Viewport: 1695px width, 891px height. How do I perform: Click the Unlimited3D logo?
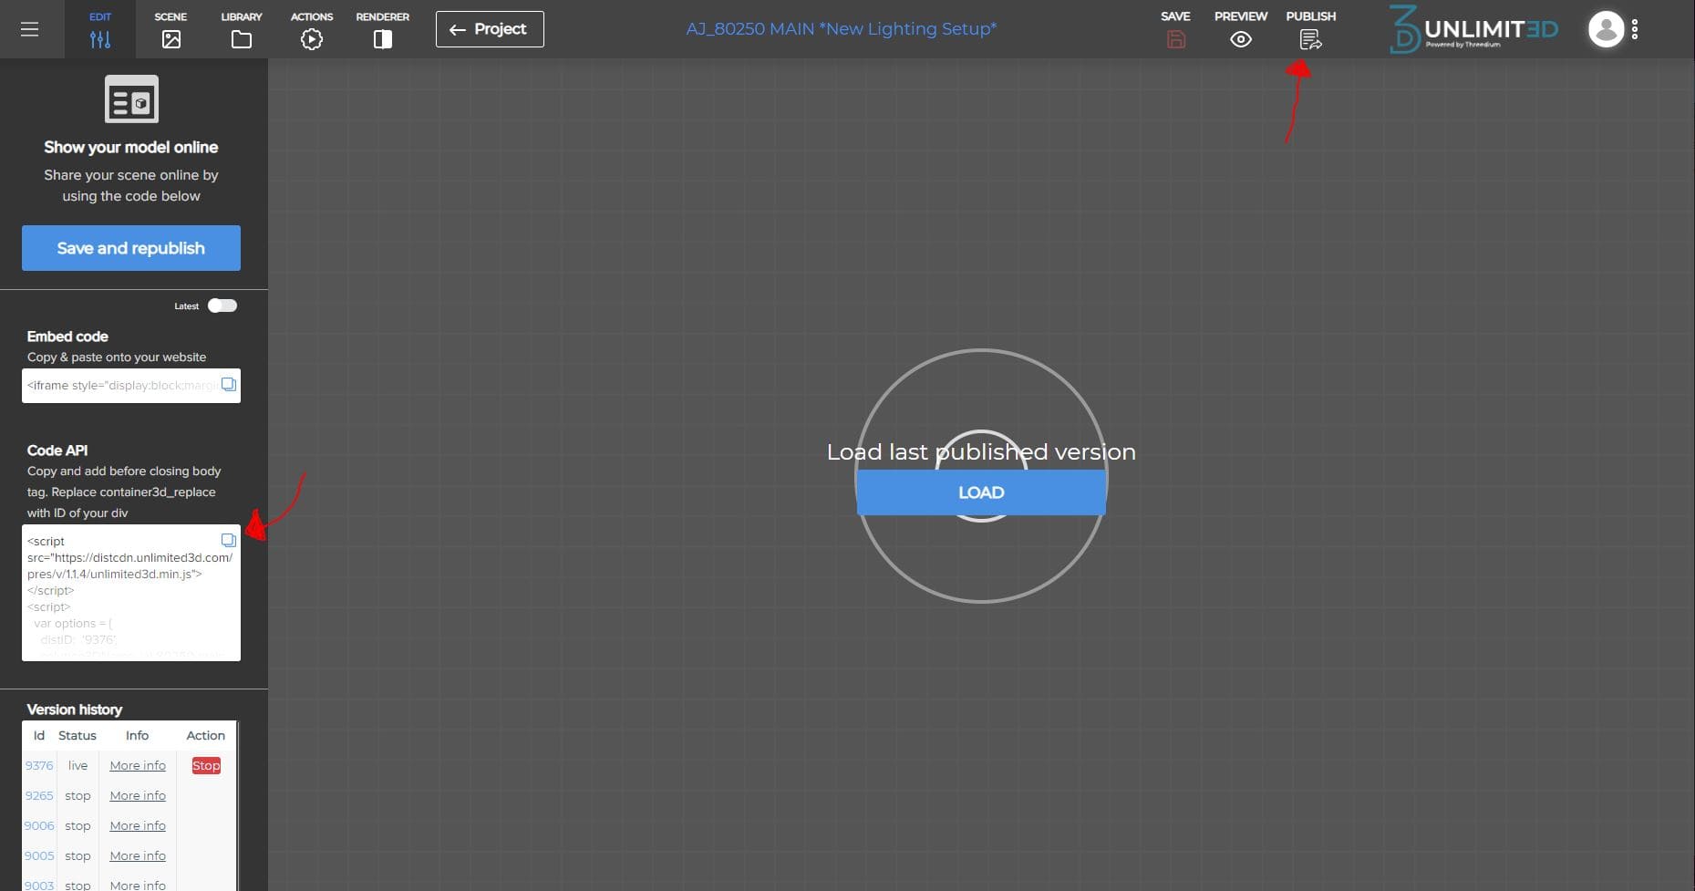(1474, 29)
